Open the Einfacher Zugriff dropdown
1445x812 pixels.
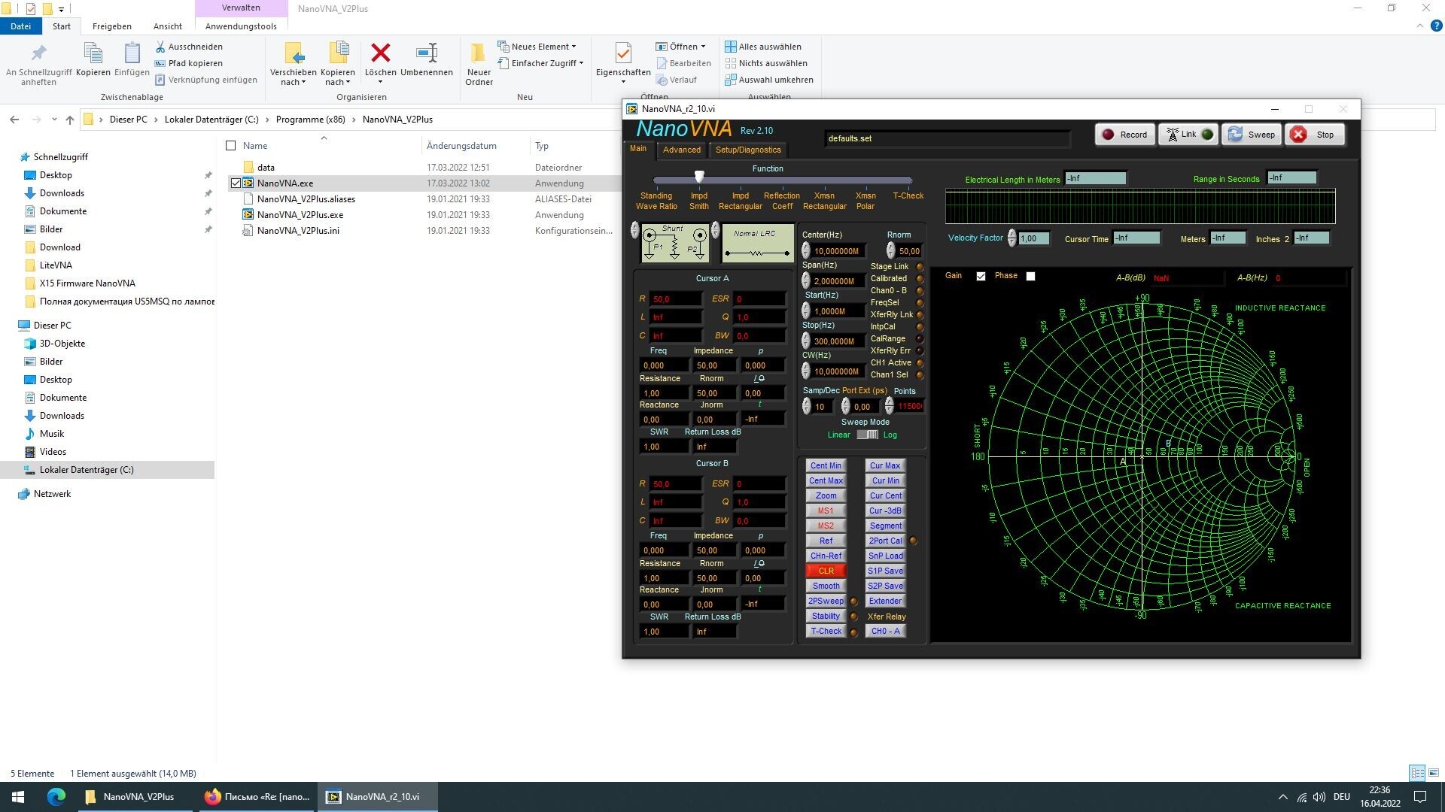(x=540, y=63)
